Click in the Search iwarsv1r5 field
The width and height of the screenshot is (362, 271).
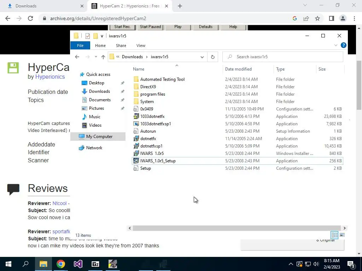(x=283, y=57)
